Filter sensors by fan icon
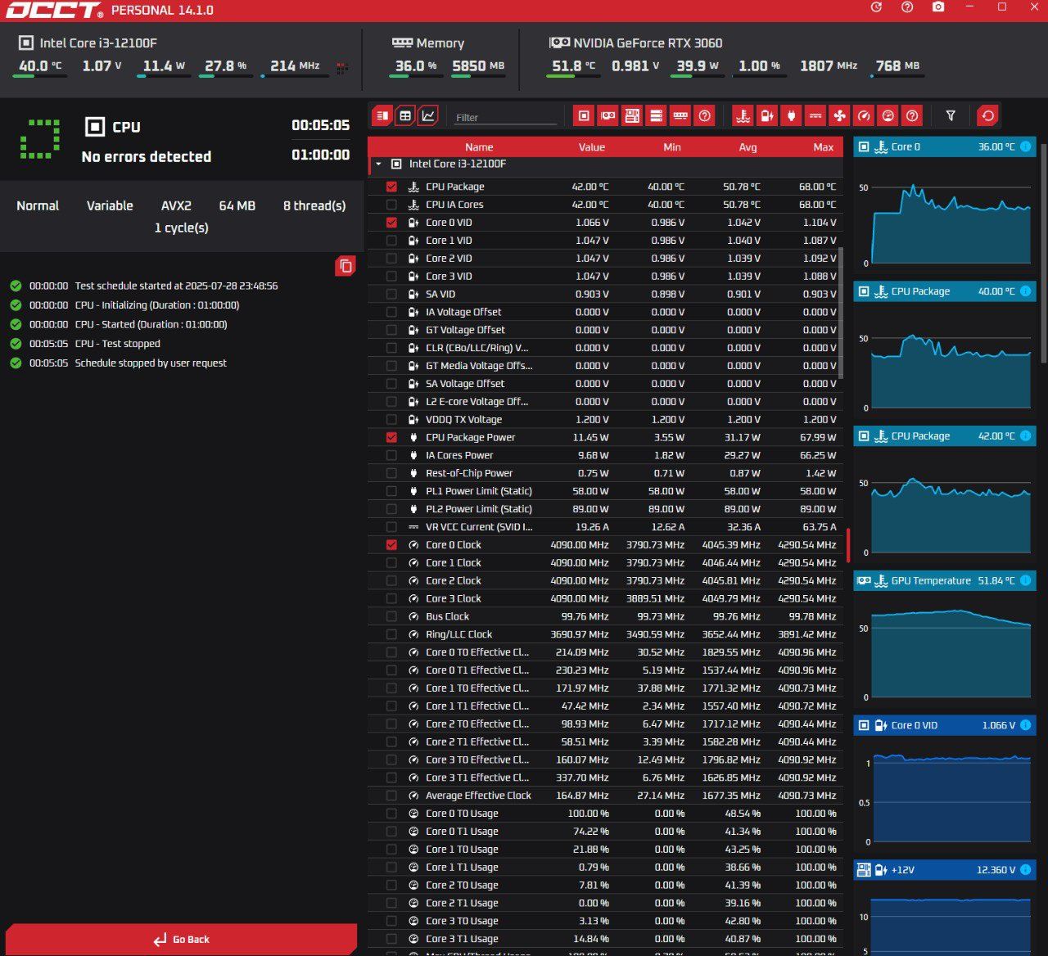The height and width of the screenshot is (956, 1048). coord(839,116)
